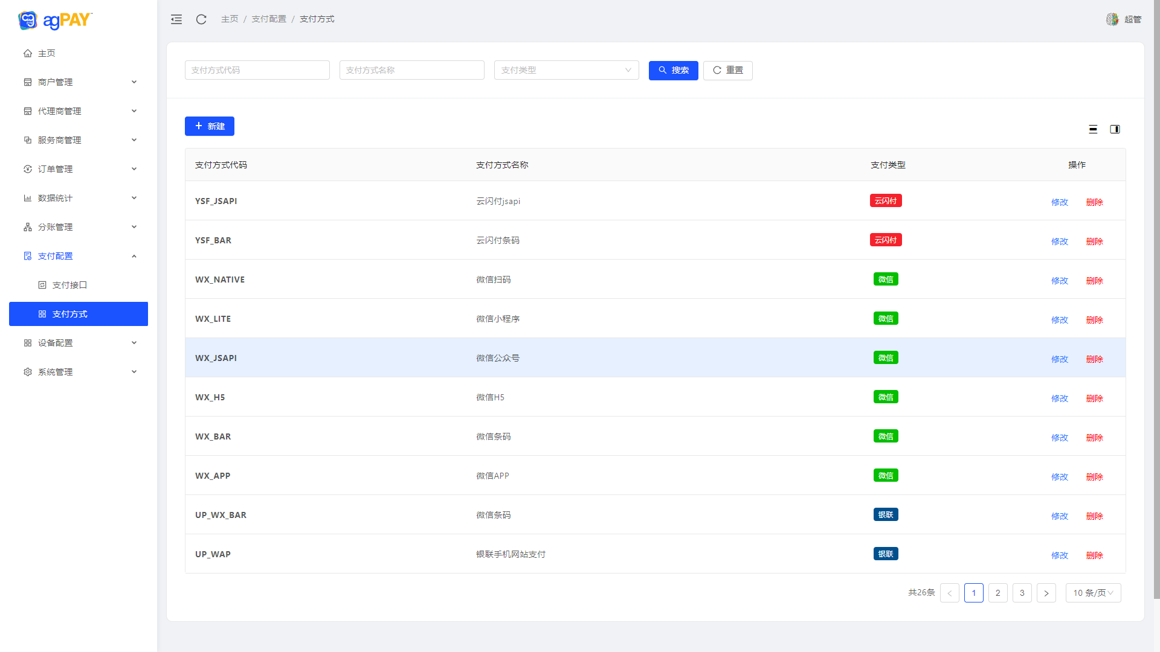Viewport: 1160px width, 652px height.
Task: Expand 商户管理 menu
Action: (79, 82)
